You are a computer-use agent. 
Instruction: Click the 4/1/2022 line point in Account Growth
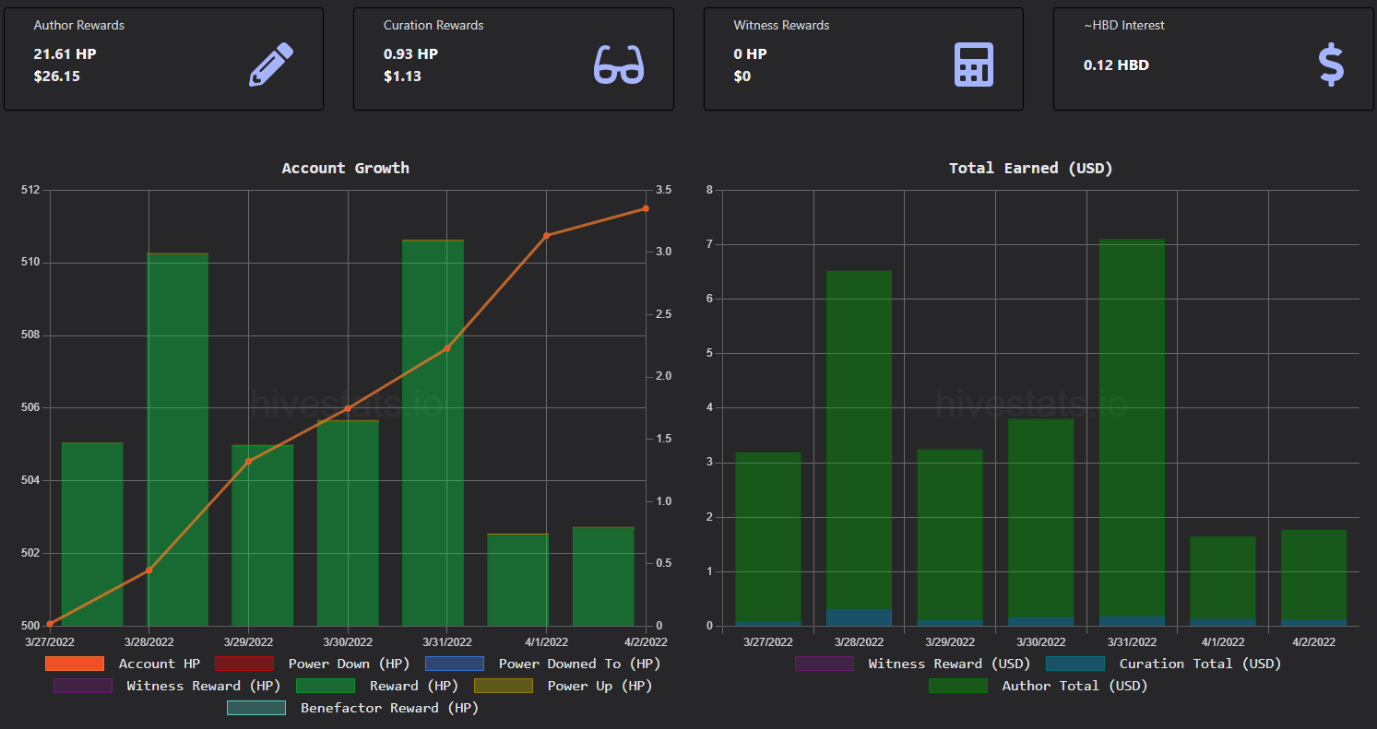(x=546, y=235)
